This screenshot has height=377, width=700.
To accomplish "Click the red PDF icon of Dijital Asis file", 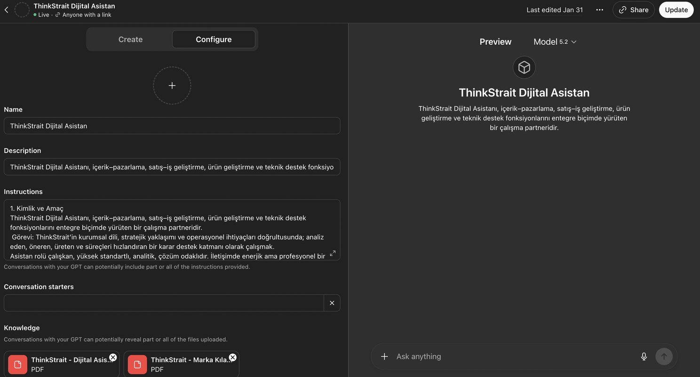I will click(18, 365).
